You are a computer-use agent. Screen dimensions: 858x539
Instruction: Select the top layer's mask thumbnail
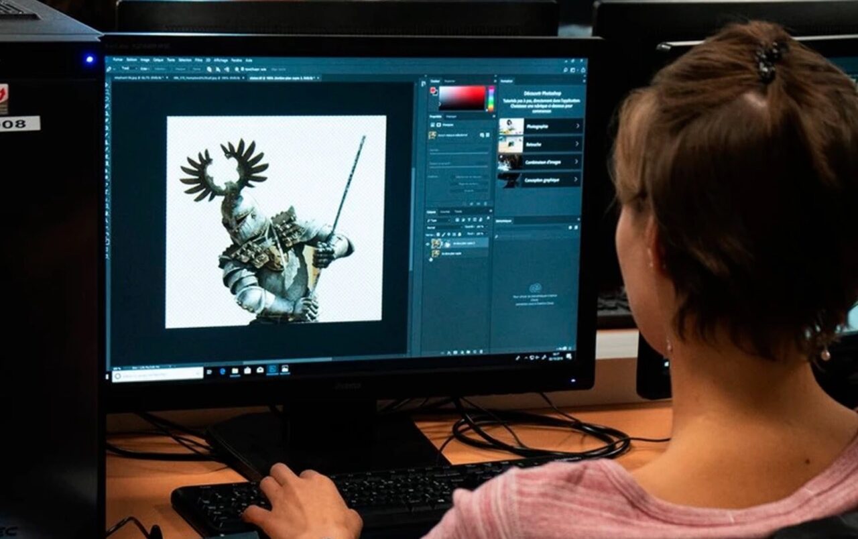447,244
